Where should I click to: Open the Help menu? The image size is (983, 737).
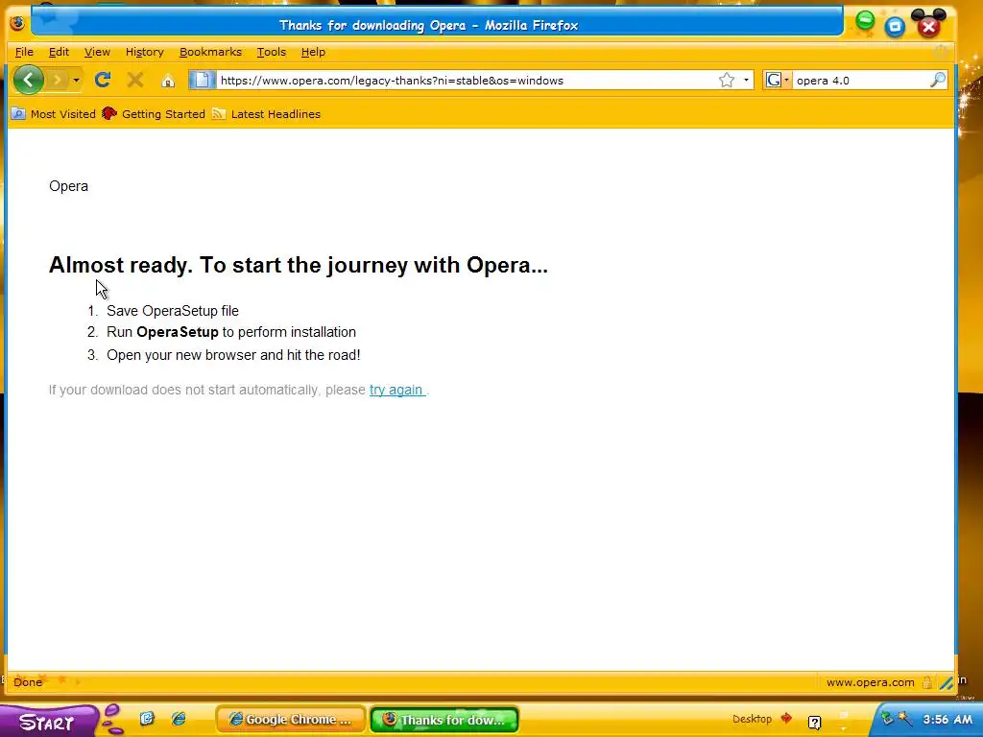(313, 52)
